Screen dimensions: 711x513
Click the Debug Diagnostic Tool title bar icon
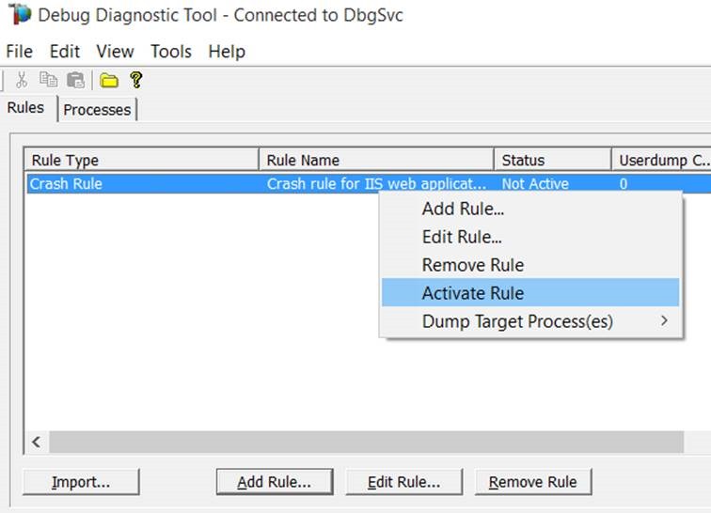[19, 16]
